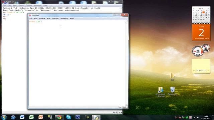Click the Show Desktop button at taskbar end
The image size is (214, 120).
pyautogui.click(x=213, y=117)
